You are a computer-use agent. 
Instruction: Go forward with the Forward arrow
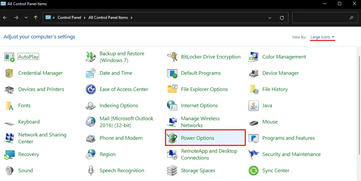coord(16,18)
